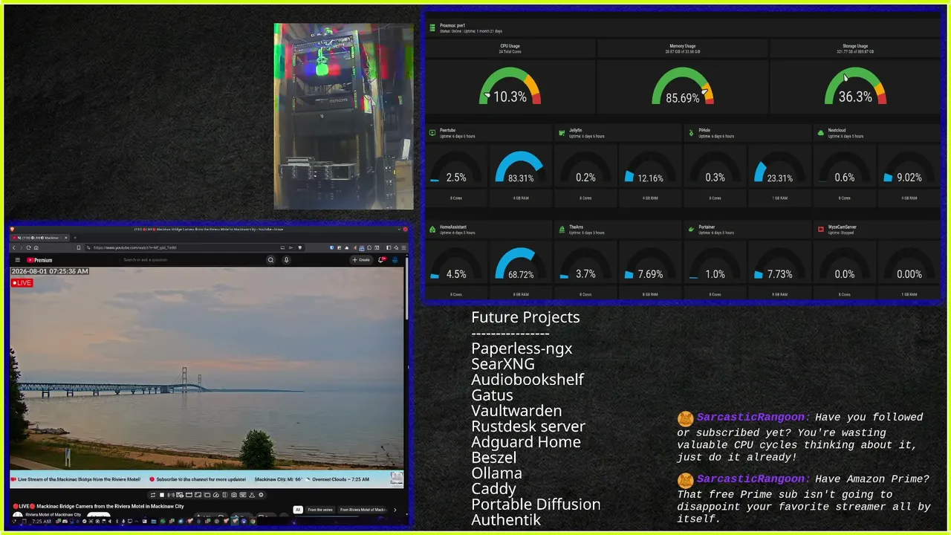
Task: Bookmark the current YouTube page
Action: [78, 247]
